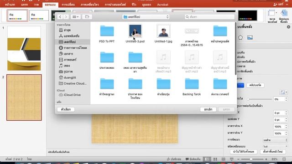292x164 pixels.
Task: Click the transparency 0% value field
Action: click(x=279, y=99)
